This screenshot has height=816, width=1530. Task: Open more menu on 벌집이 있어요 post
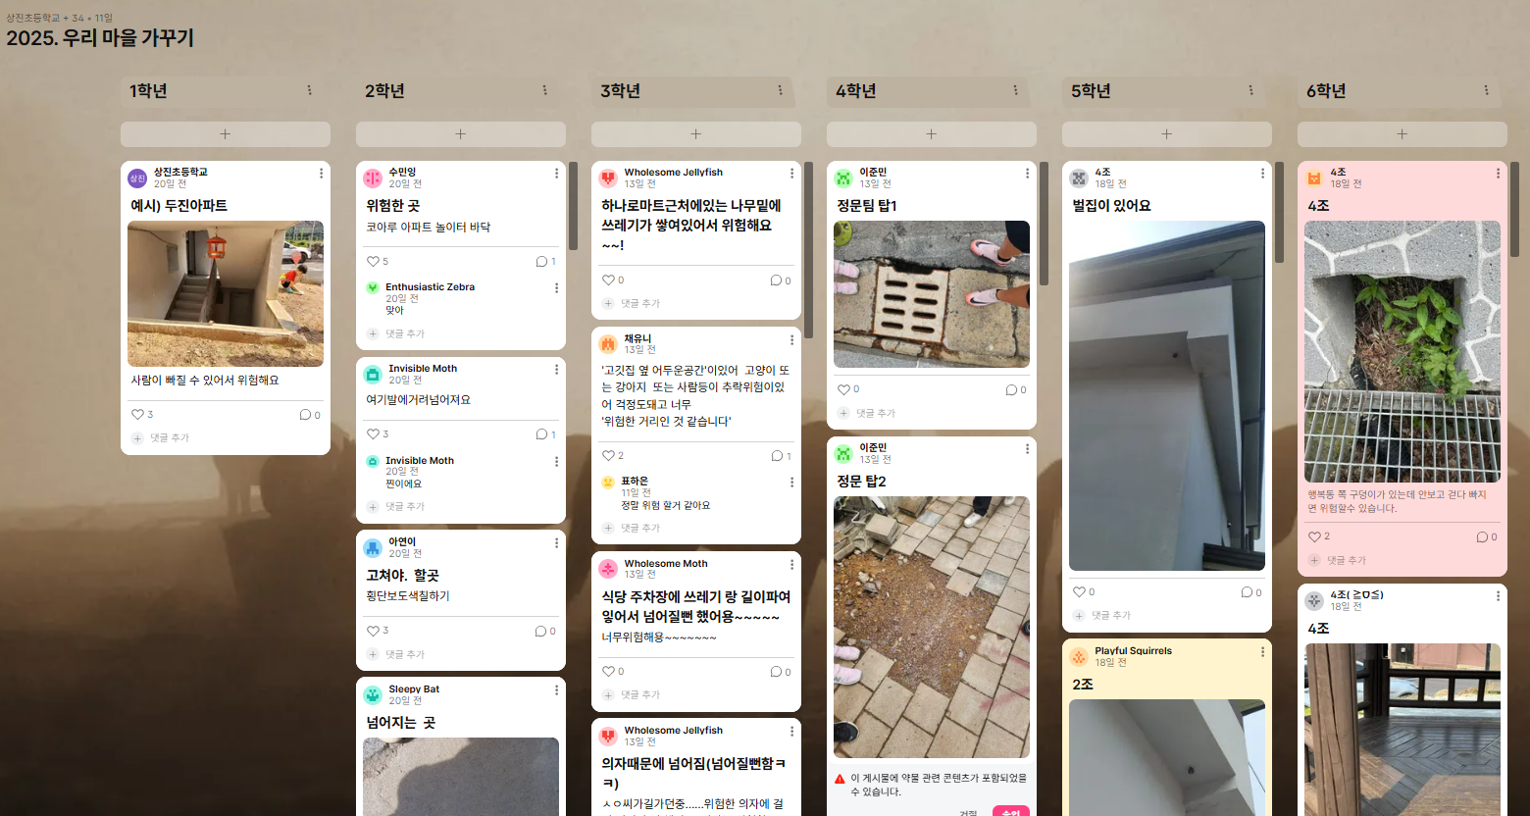click(x=1262, y=174)
